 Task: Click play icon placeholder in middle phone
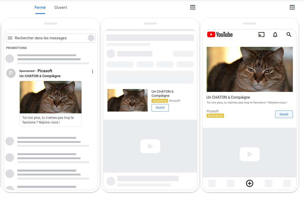(x=150, y=146)
